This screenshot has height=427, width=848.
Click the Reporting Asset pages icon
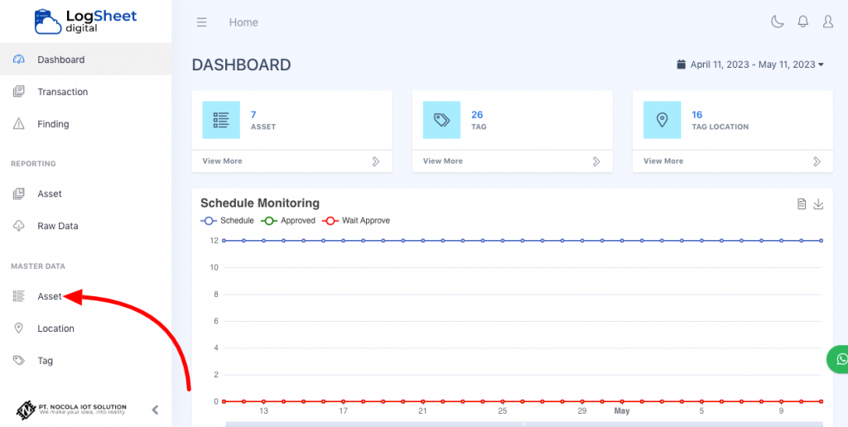(19, 194)
